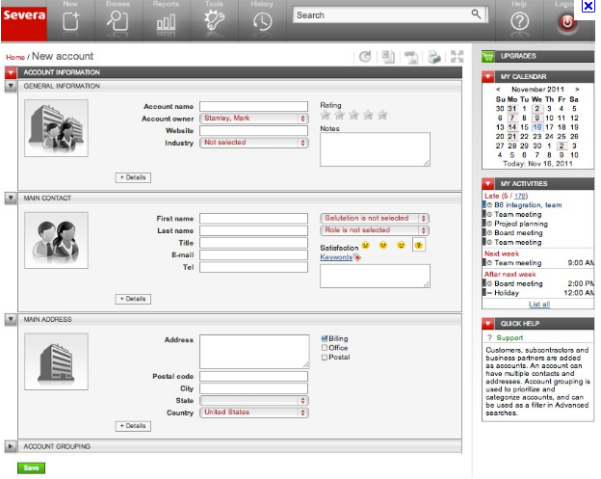Set rating to one star
The height and width of the screenshot is (479, 601).
click(326, 115)
